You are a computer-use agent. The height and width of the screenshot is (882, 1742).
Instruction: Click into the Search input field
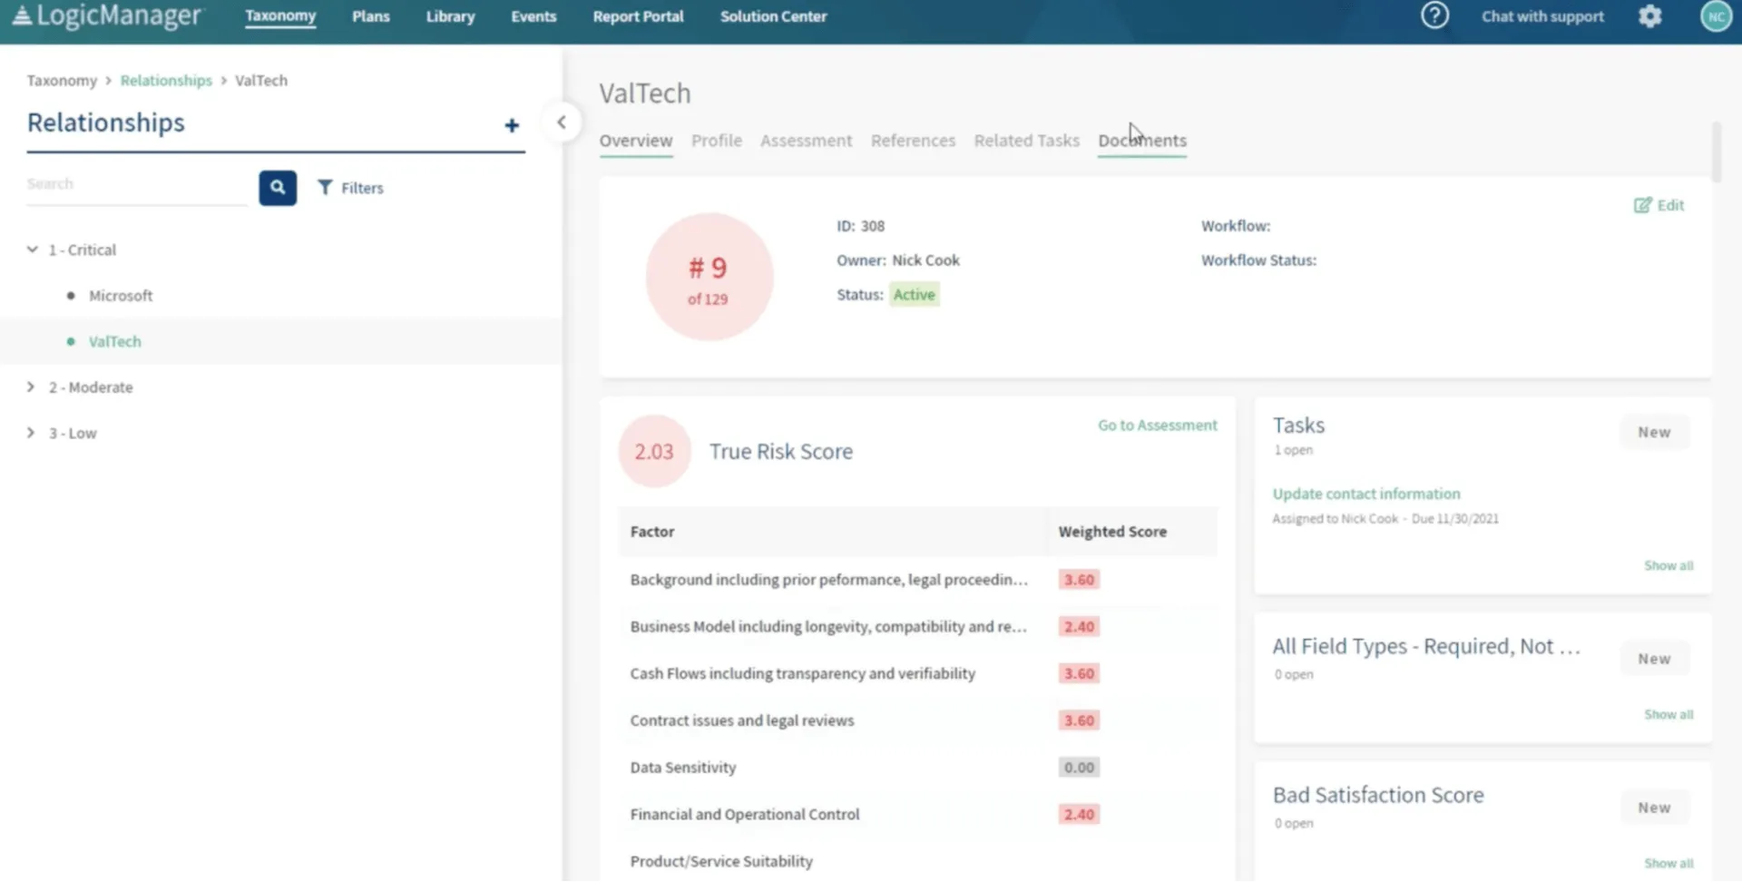pos(137,184)
